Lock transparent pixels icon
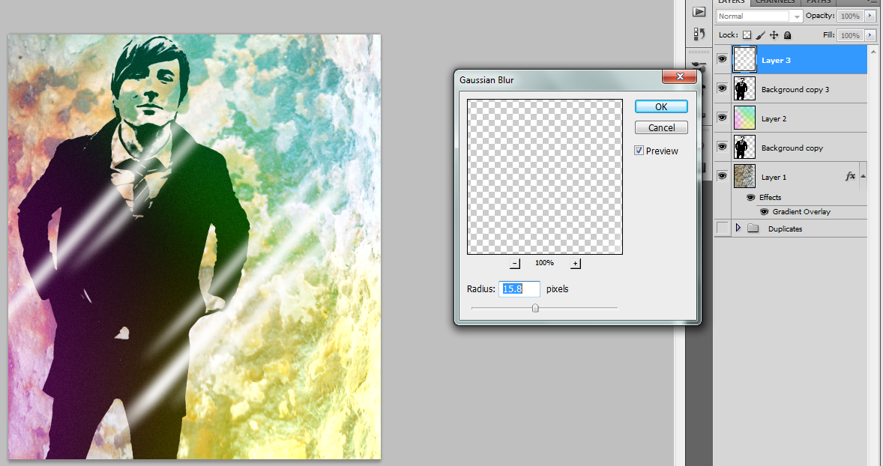 pos(747,35)
